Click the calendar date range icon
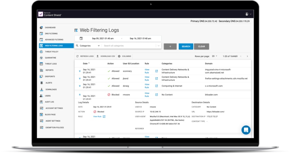 point(81,38)
